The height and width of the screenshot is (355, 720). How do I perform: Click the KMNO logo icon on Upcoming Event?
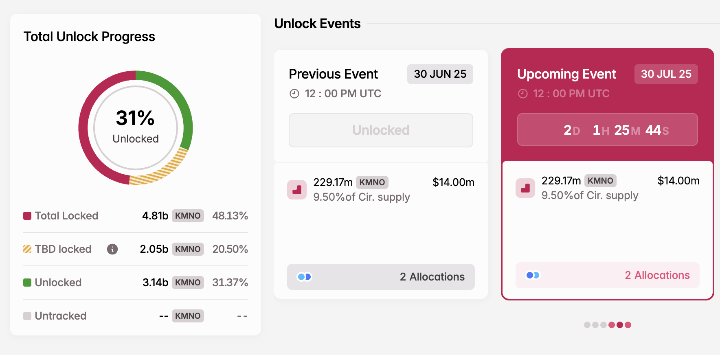(525, 188)
